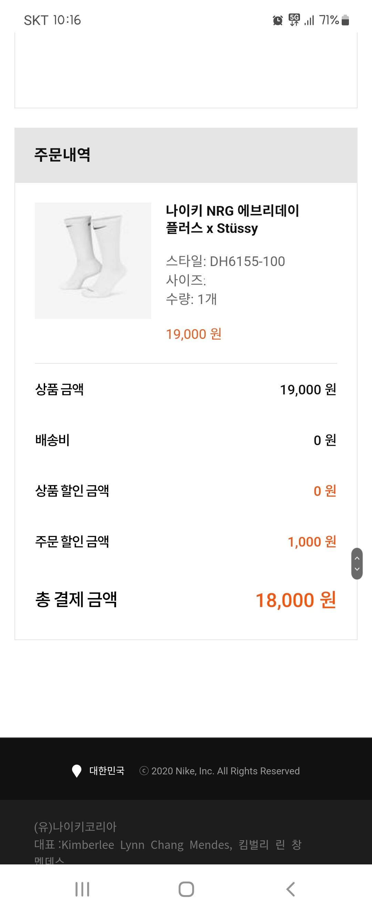Tap the 주문내역 section header
Viewport: 372px width, 911px height.
pyautogui.click(x=62, y=155)
